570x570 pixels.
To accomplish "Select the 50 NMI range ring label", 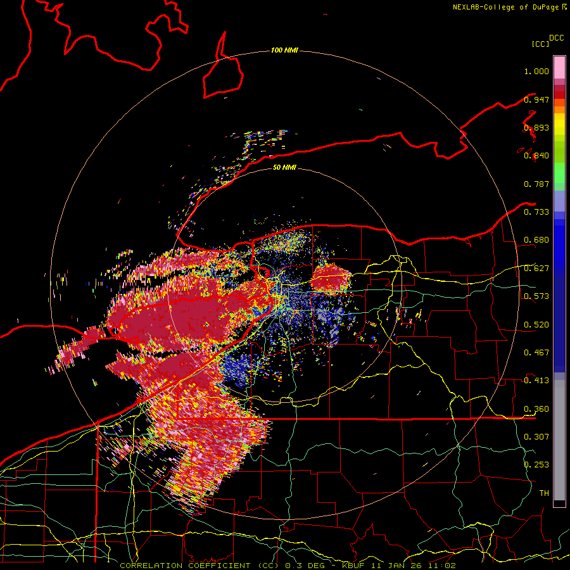I will coord(284,167).
